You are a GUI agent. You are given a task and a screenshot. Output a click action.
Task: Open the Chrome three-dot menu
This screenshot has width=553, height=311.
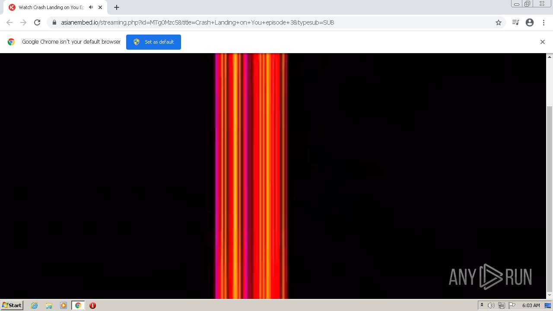pyautogui.click(x=543, y=22)
